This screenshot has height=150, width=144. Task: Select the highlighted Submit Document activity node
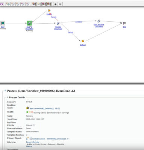click(x=29, y=23)
